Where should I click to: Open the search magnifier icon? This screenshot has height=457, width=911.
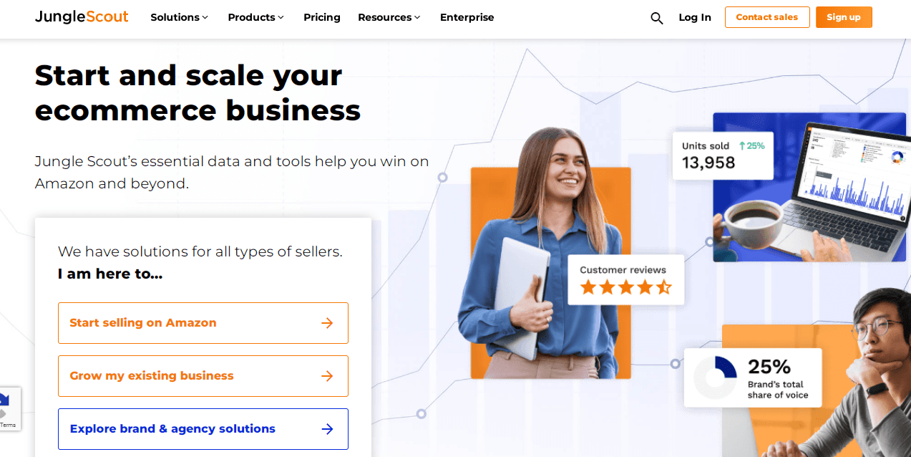click(656, 18)
